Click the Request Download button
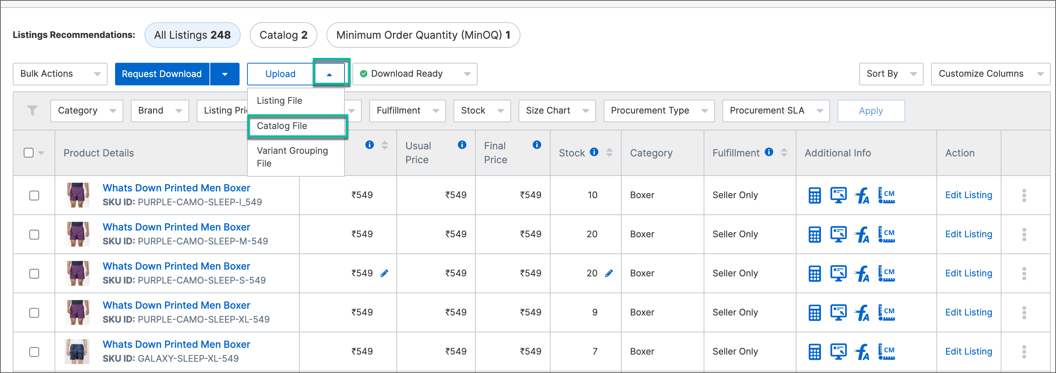 [162, 74]
